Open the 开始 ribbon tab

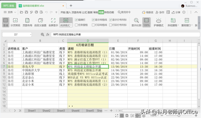point(63,12)
